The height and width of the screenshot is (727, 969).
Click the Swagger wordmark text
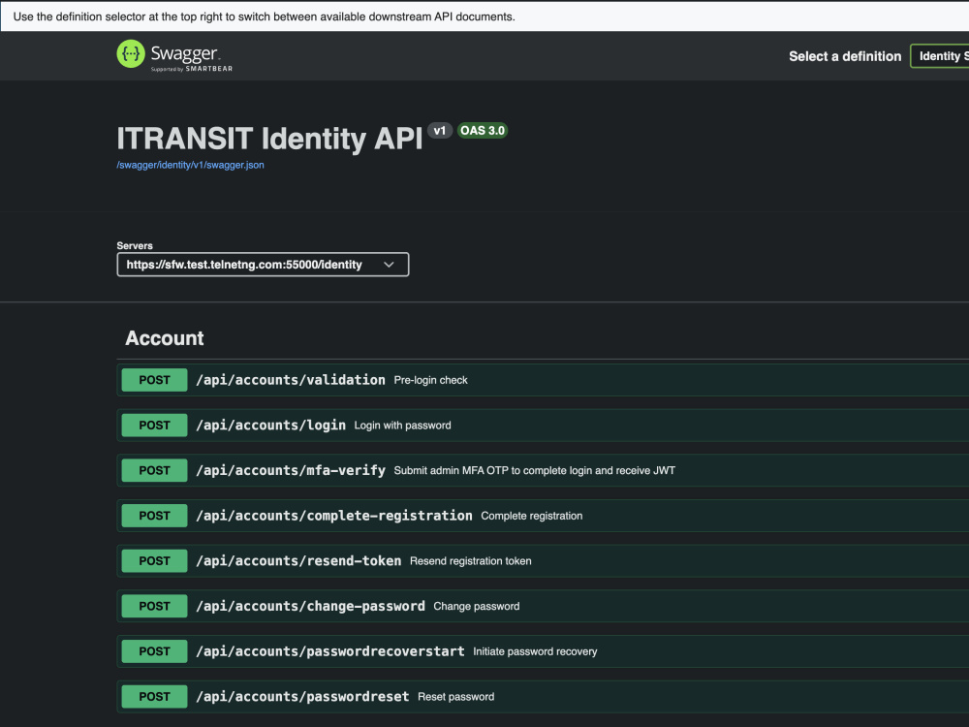click(x=184, y=53)
